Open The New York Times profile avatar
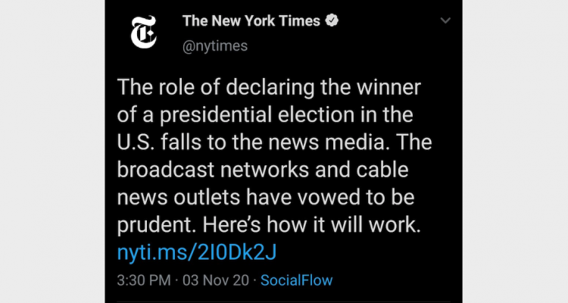The image size is (568, 303). [144, 33]
